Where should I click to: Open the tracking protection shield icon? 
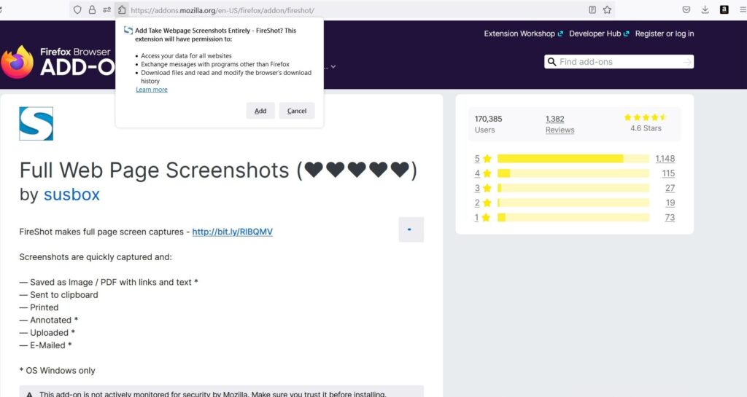77,9
